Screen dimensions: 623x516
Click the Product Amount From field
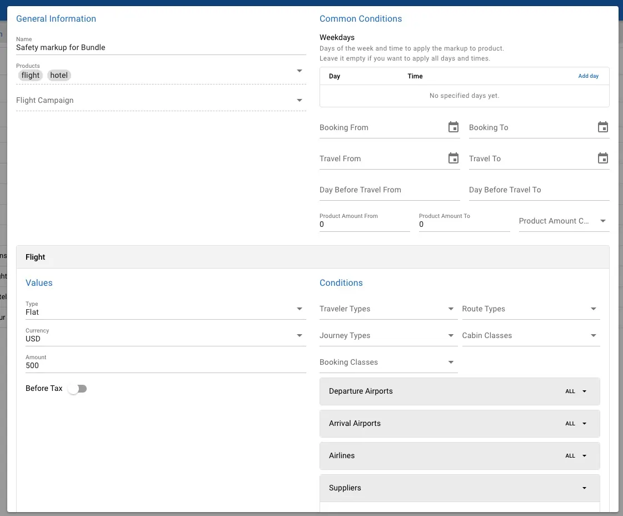pyautogui.click(x=365, y=221)
